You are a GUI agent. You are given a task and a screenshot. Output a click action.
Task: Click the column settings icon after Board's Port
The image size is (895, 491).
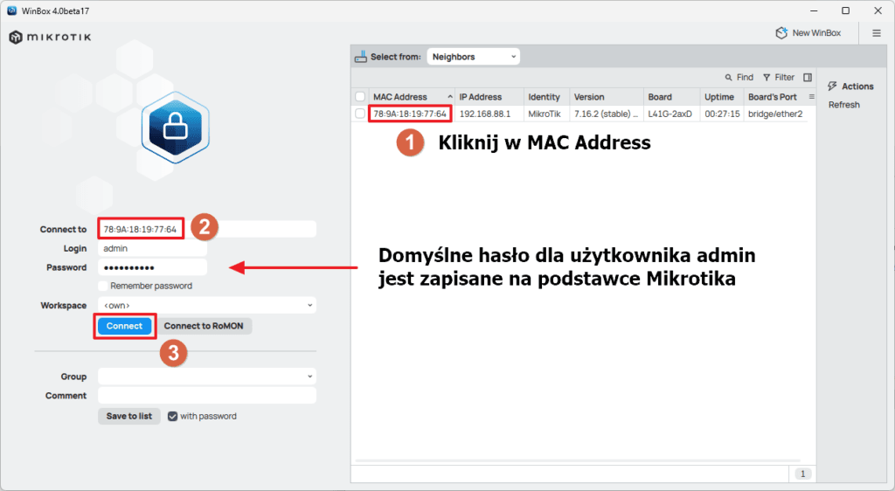click(810, 96)
